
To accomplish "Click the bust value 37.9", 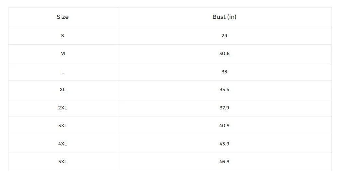I will pyautogui.click(x=224, y=108).
